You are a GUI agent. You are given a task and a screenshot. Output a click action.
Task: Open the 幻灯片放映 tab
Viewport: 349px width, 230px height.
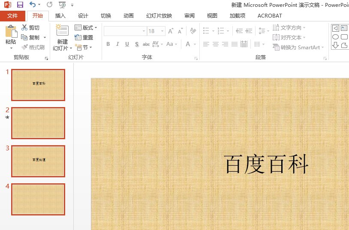(x=159, y=16)
